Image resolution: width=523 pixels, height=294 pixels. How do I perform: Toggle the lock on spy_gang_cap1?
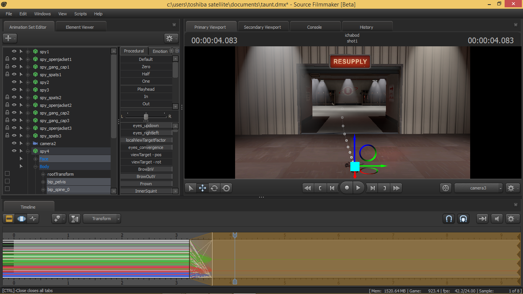[x=7, y=67]
